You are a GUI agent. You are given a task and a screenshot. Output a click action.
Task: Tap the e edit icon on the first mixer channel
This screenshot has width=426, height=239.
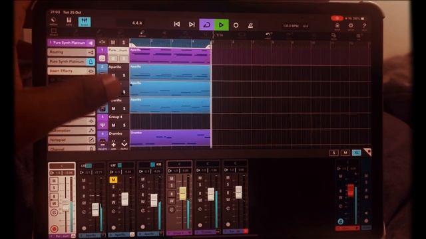54,212
